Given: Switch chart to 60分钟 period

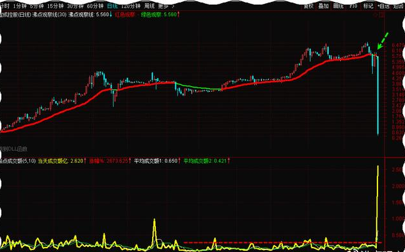Looking at the screenshot, I should click(95, 6).
